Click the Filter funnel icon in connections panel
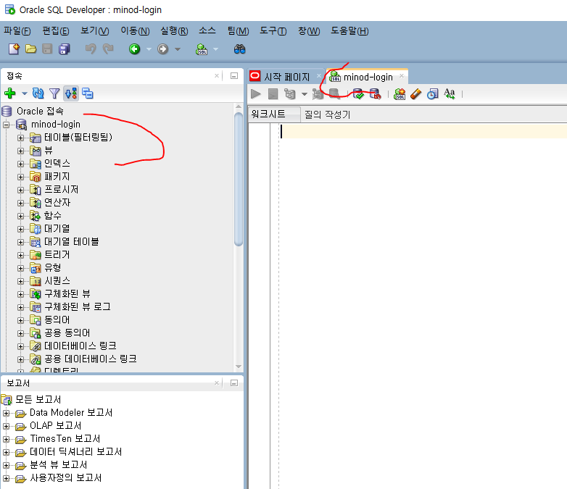 54,93
